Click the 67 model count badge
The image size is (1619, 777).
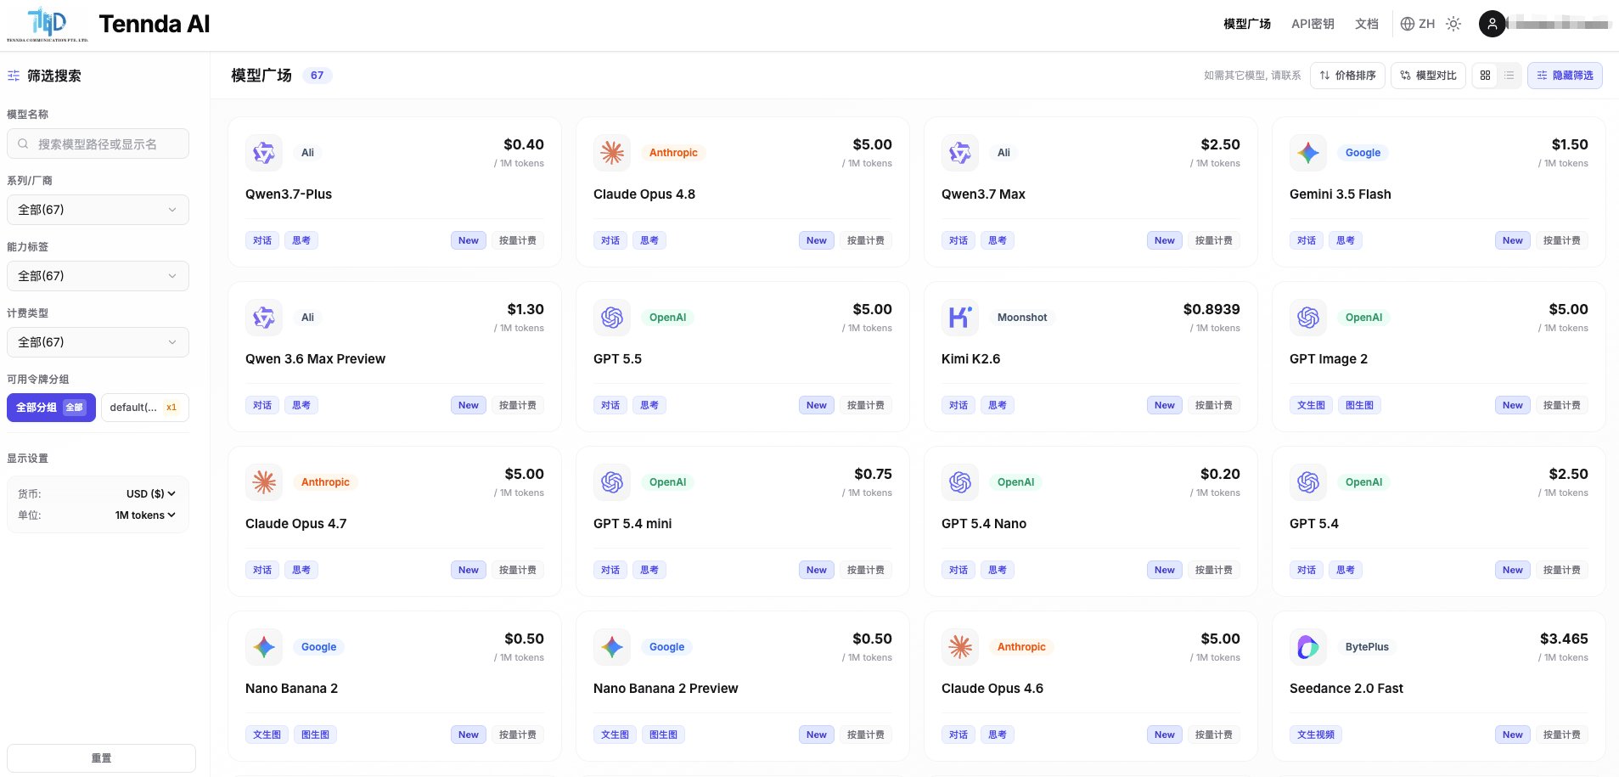pos(317,76)
